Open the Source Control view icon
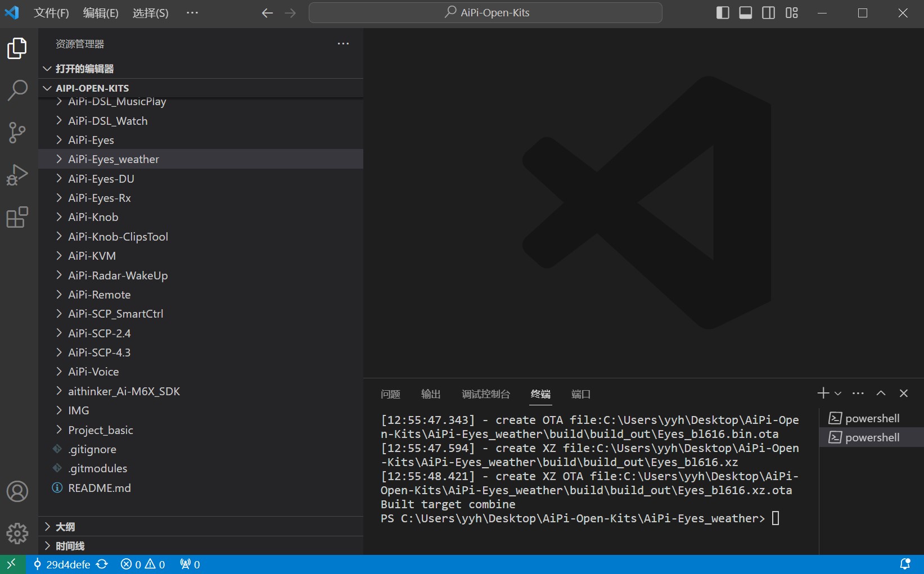This screenshot has width=924, height=574. (17, 133)
